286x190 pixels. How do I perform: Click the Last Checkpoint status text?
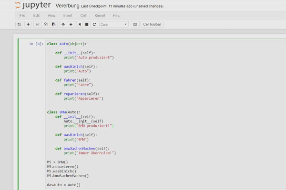pyautogui.click(x=122, y=6)
